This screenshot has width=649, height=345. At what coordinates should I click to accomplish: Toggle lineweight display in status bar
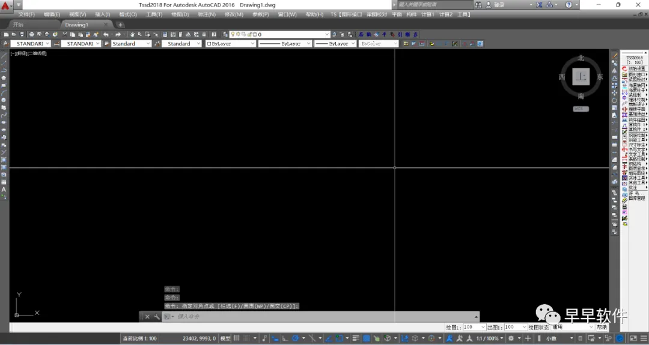[x=356, y=338]
